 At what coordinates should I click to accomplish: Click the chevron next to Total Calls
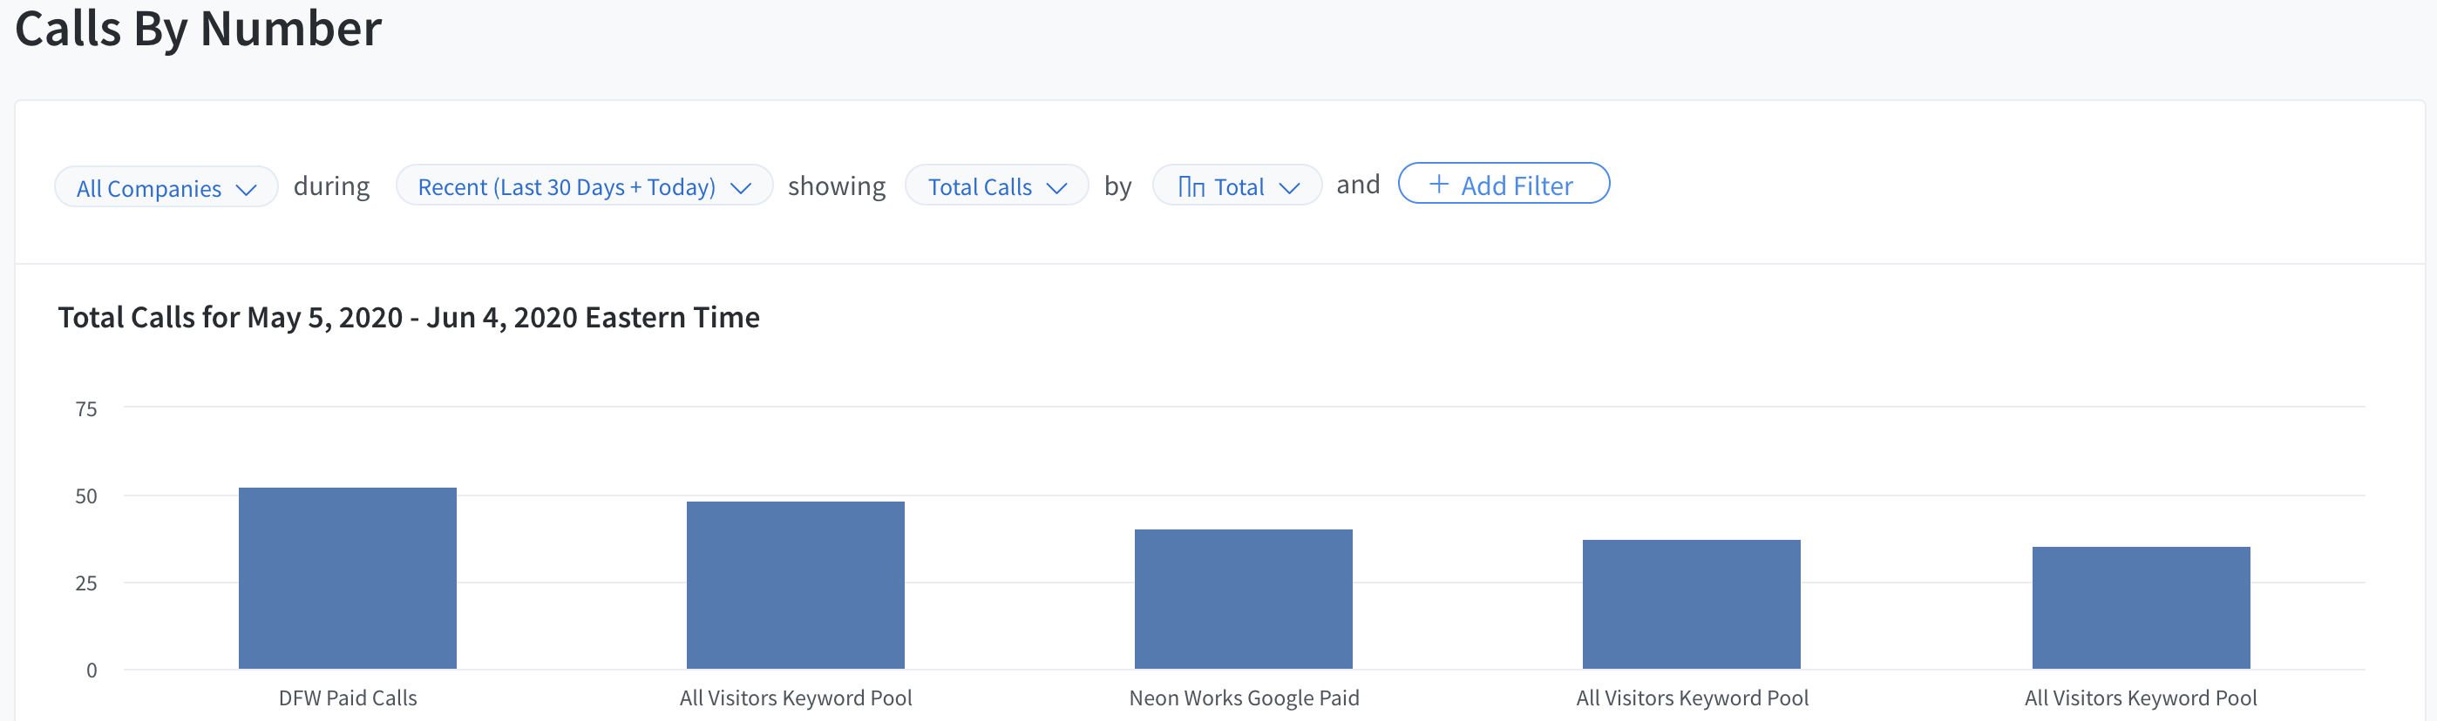tap(1056, 188)
